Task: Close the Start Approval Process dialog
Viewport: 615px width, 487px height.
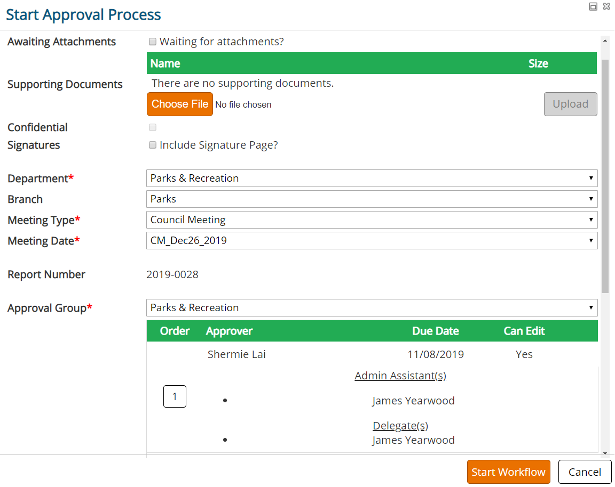Action: pyautogui.click(x=606, y=6)
